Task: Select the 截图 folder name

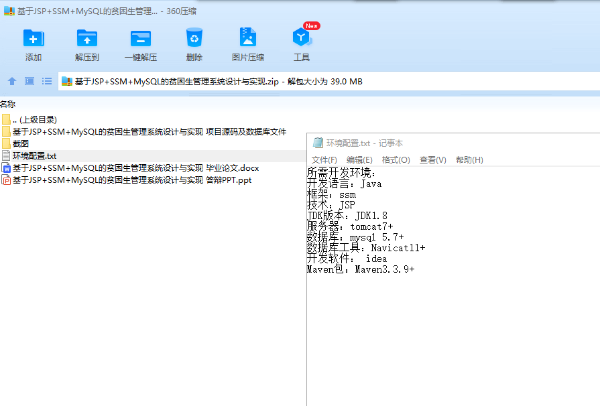Action: (x=21, y=144)
